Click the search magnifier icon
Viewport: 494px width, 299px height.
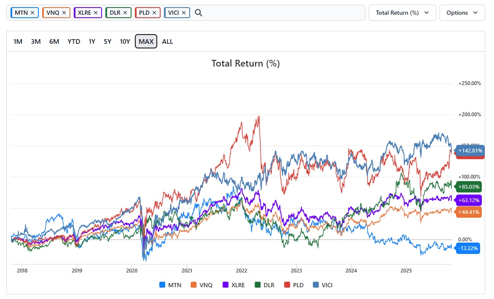(199, 13)
